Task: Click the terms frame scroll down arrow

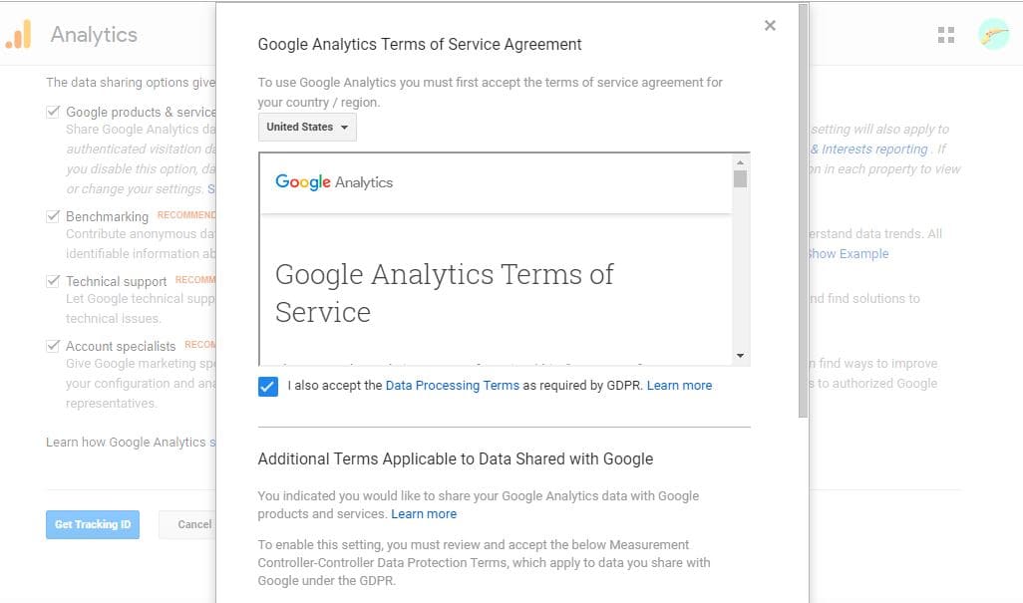Action: point(740,356)
